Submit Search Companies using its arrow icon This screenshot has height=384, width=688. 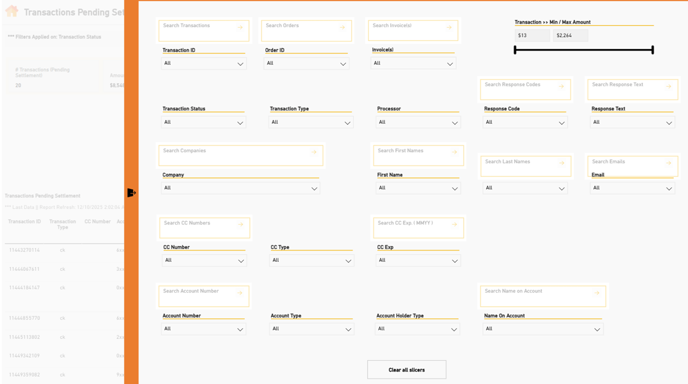314,152
